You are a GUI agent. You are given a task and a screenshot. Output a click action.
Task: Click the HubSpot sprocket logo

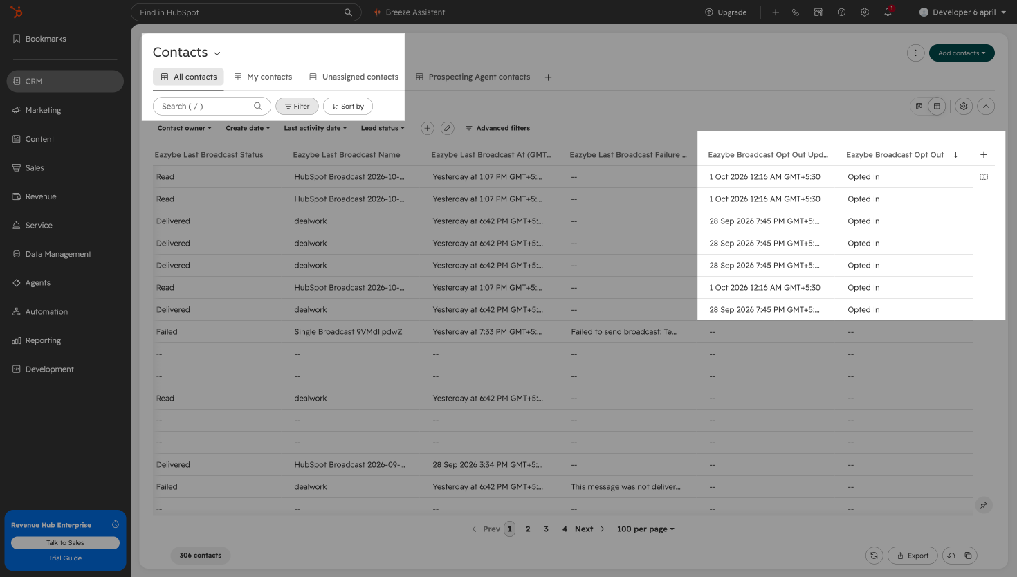click(x=17, y=12)
